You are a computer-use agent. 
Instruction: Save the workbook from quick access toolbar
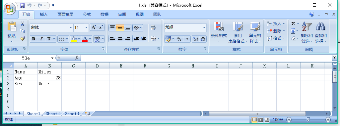pyautogui.click(x=22, y=5)
